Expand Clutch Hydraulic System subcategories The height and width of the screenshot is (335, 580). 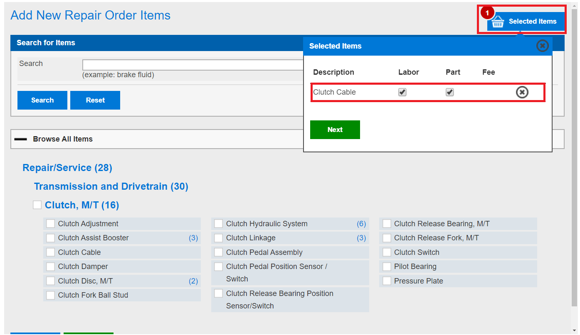pos(361,223)
